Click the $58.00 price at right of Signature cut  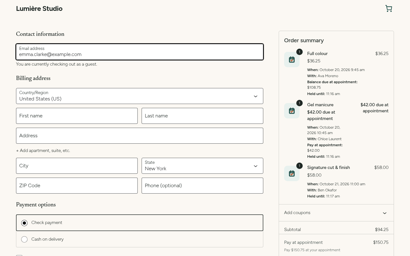tap(381, 168)
